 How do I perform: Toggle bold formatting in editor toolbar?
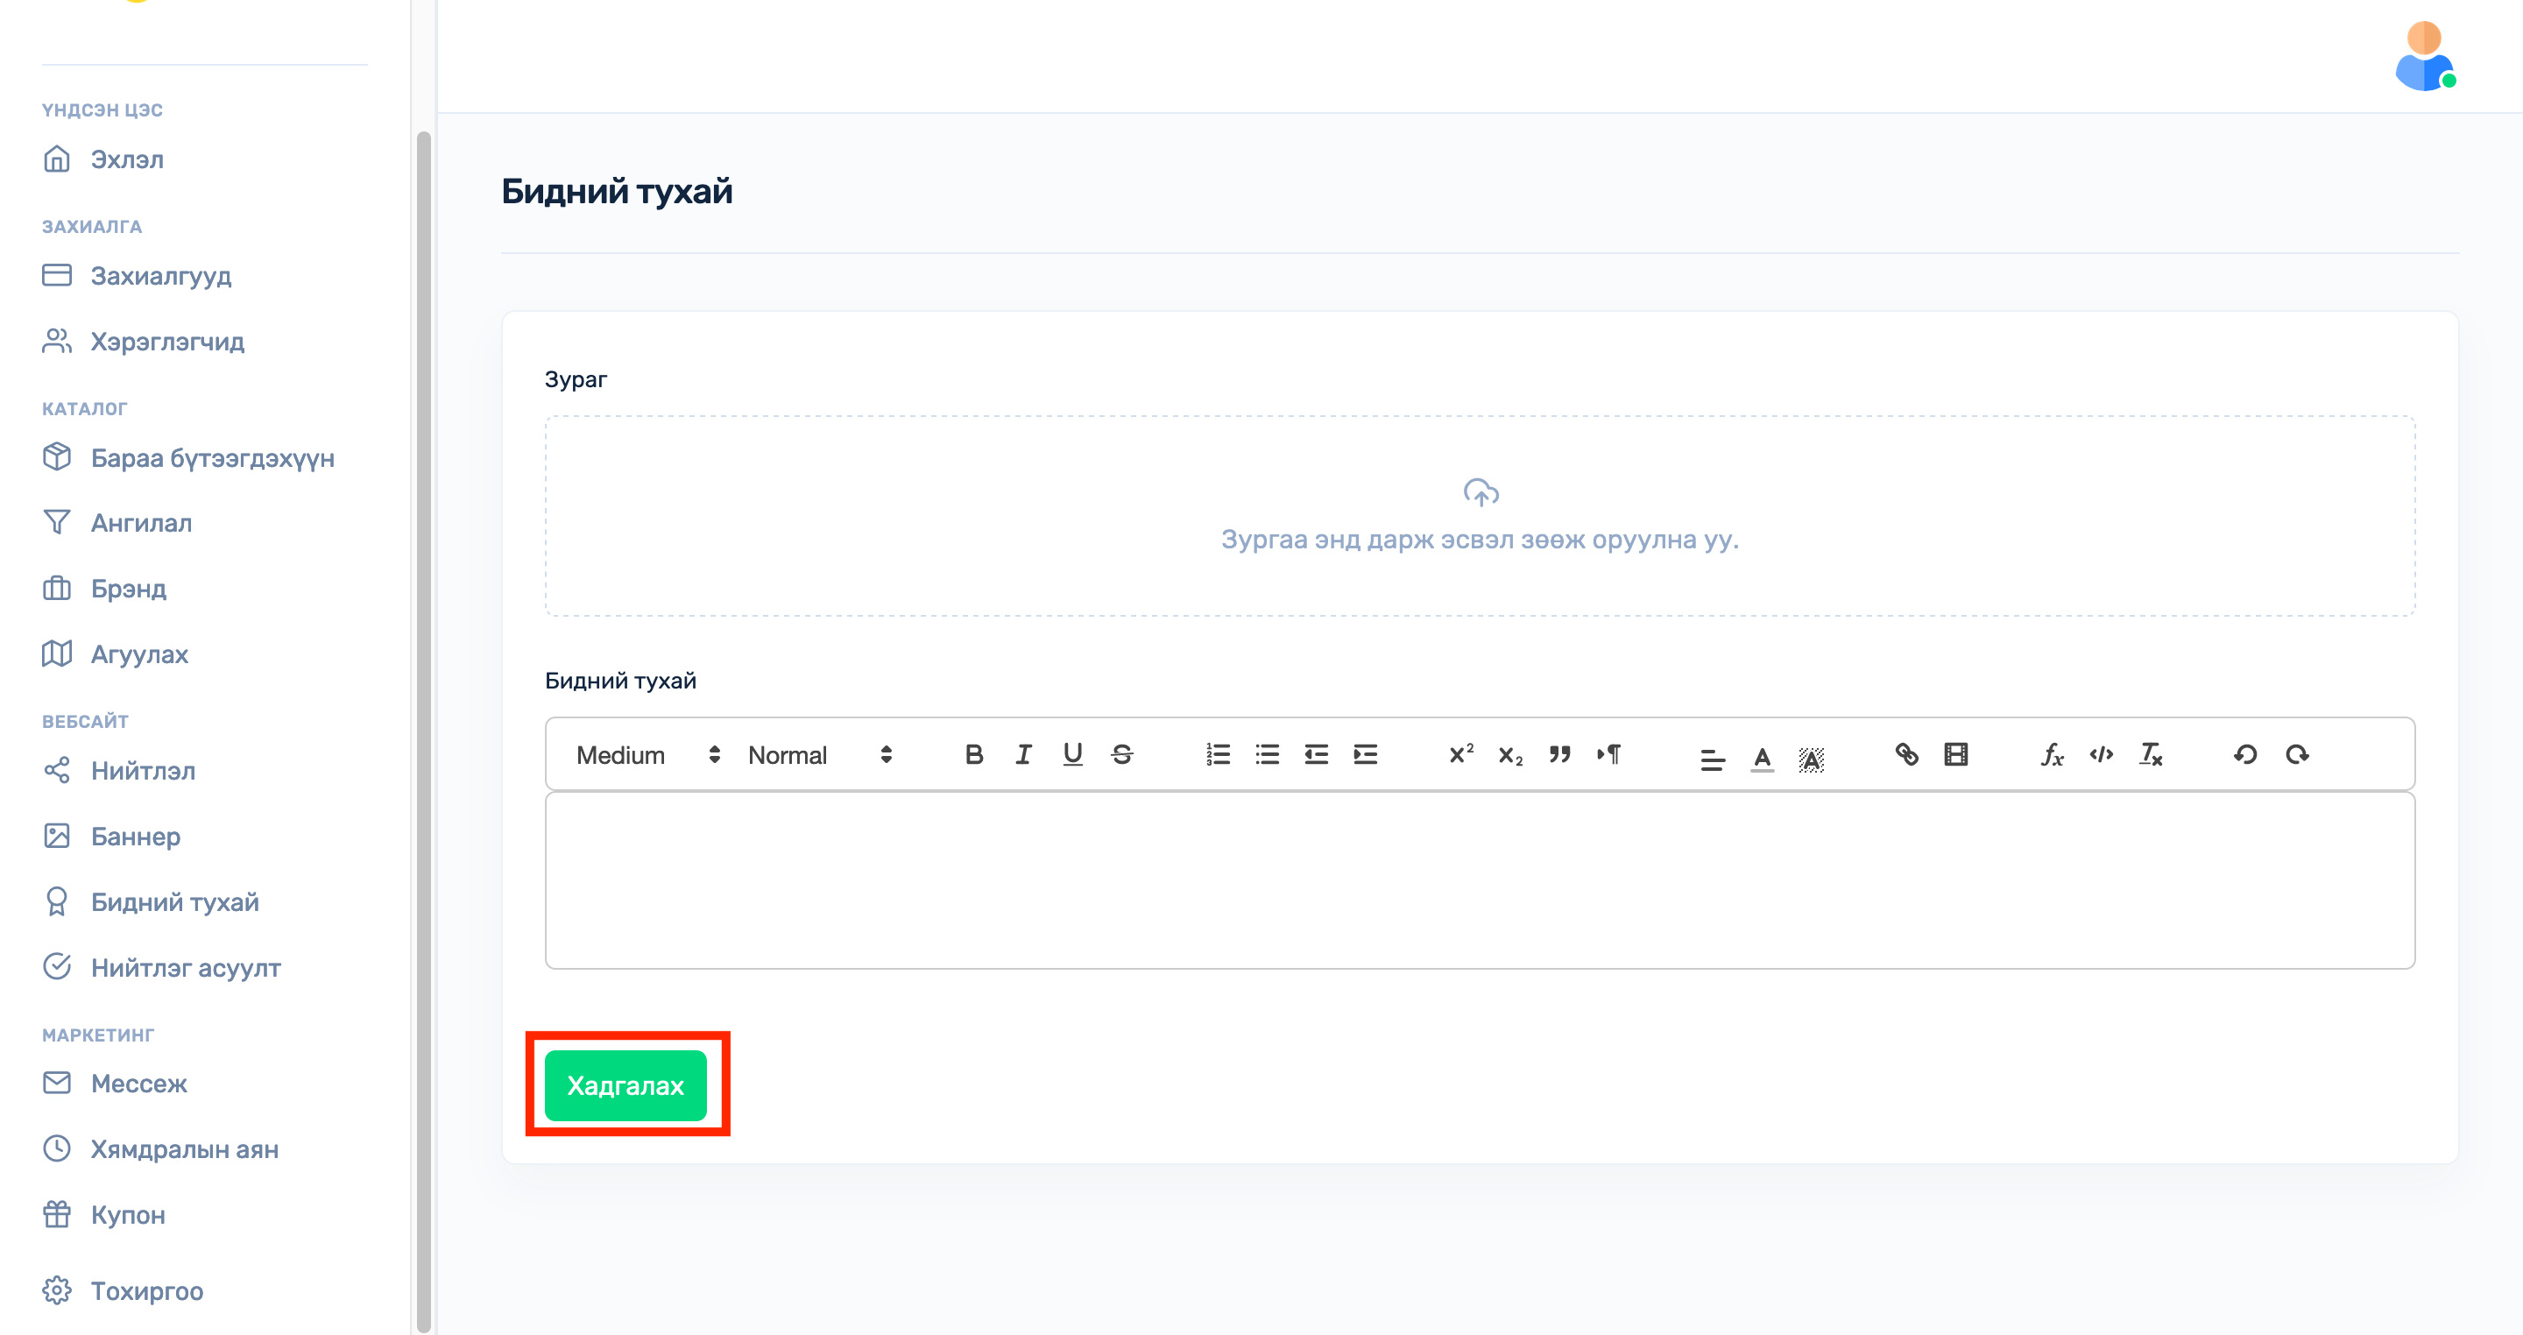point(973,754)
